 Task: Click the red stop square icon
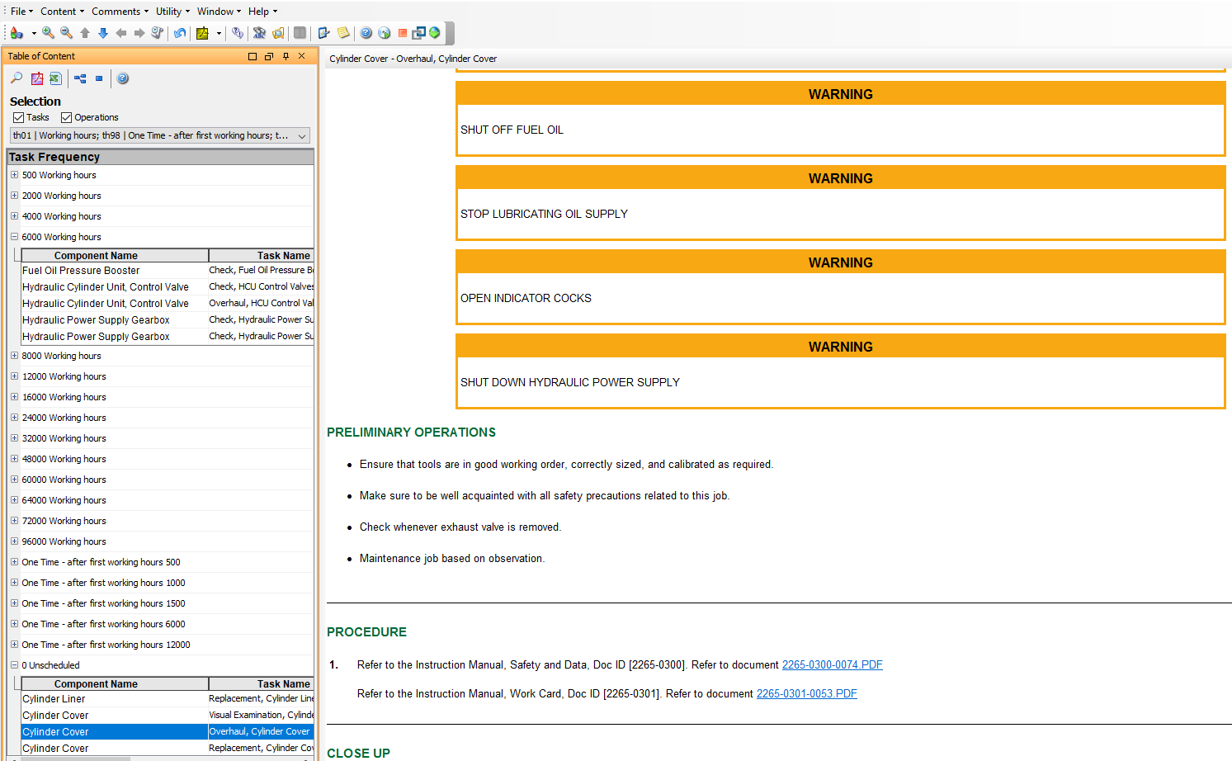(403, 33)
